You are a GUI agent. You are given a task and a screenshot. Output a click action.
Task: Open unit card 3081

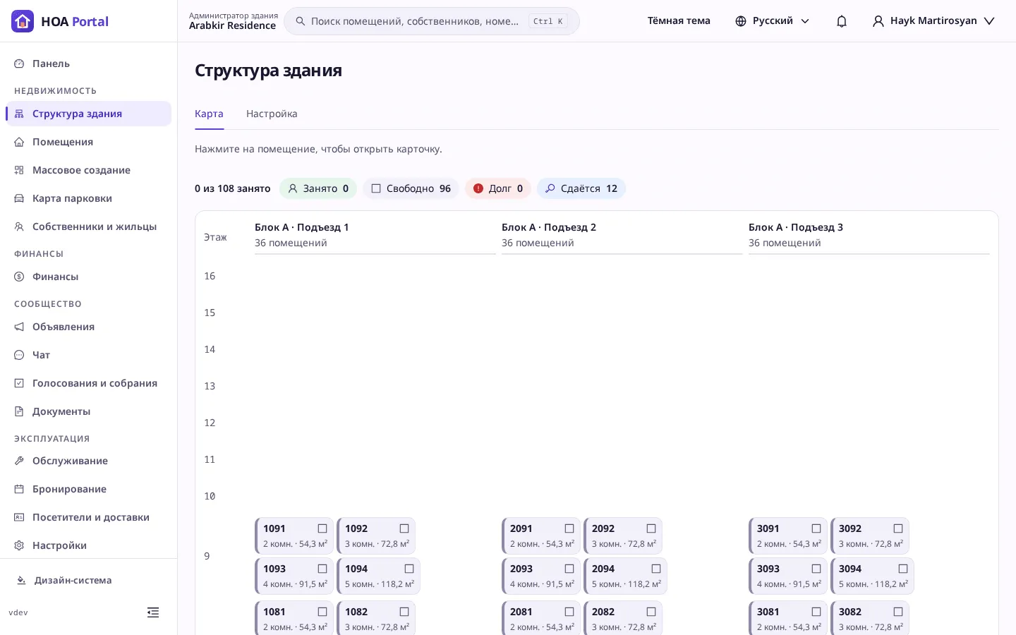788,618
